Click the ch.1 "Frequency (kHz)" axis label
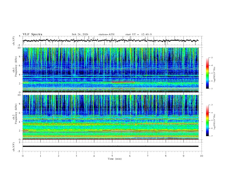 click(16, 67)
